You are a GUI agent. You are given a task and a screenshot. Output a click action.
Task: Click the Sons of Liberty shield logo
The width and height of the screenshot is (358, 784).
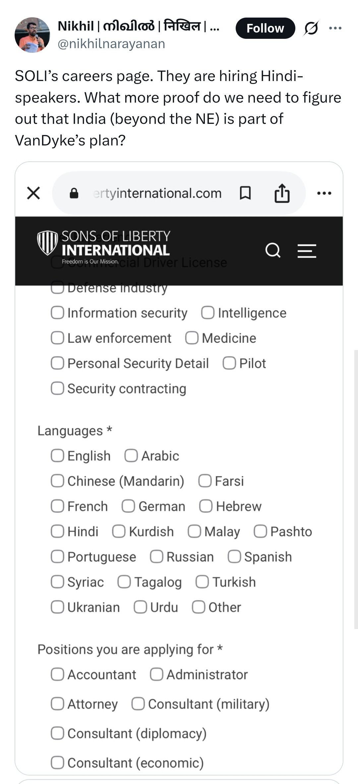(47, 243)
